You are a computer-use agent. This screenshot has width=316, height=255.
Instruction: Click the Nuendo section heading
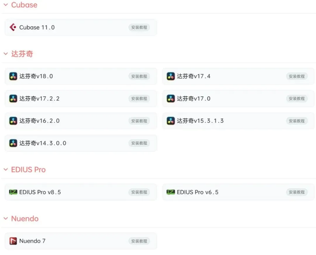pos(25,218)
